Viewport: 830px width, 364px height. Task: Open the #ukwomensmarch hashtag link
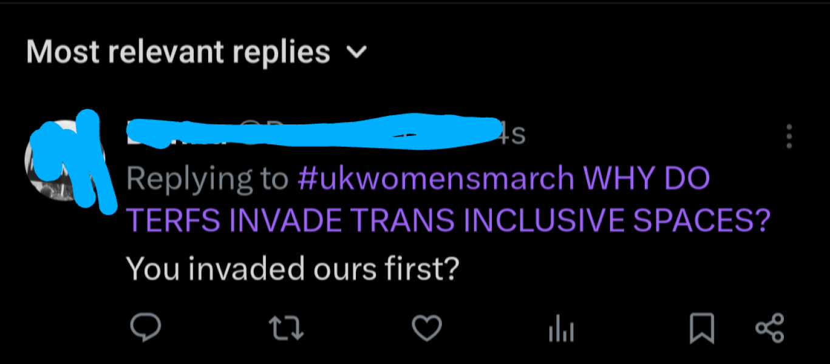436,179
